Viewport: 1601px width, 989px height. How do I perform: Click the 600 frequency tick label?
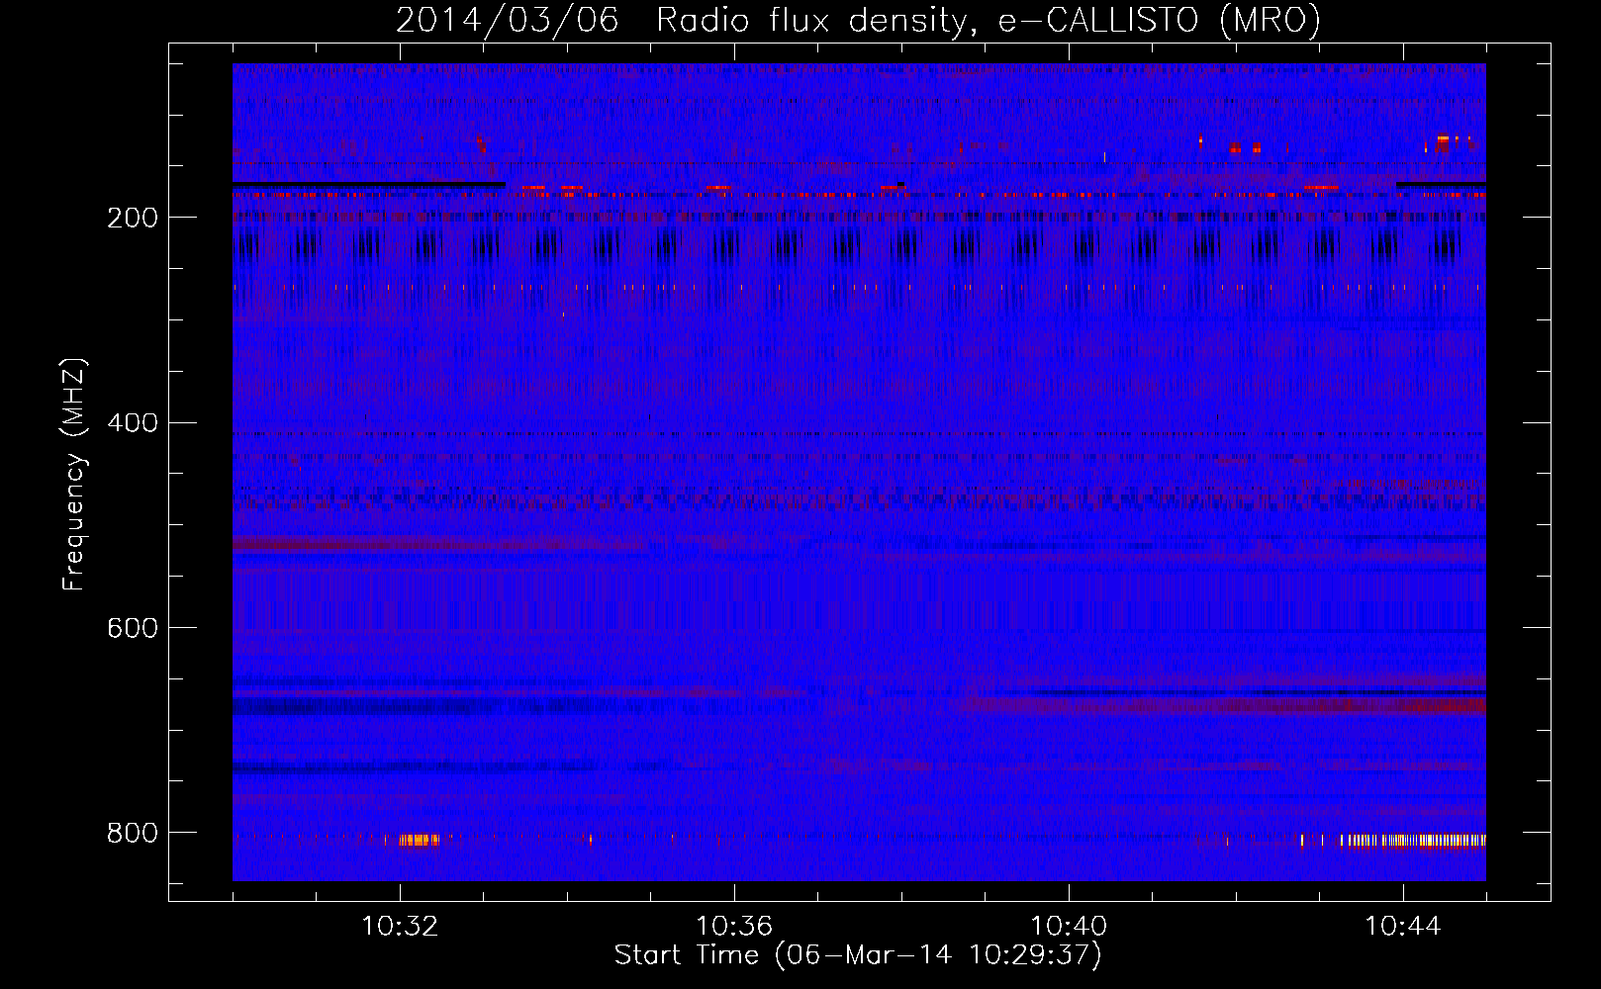pyautogui.click(x=133, y=628)
